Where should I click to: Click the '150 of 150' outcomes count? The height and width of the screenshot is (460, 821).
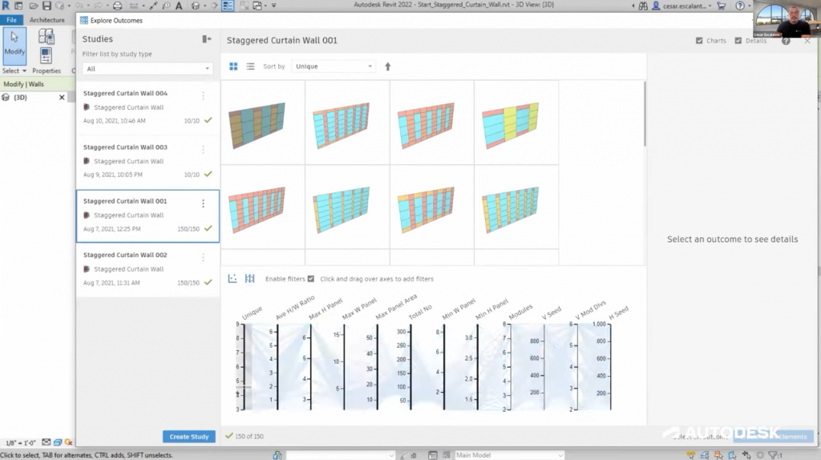(249, 436)
